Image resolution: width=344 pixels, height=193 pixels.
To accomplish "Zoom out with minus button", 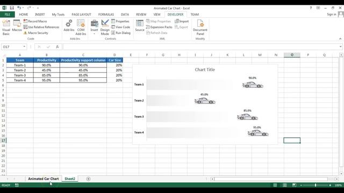I will point(301,185).
